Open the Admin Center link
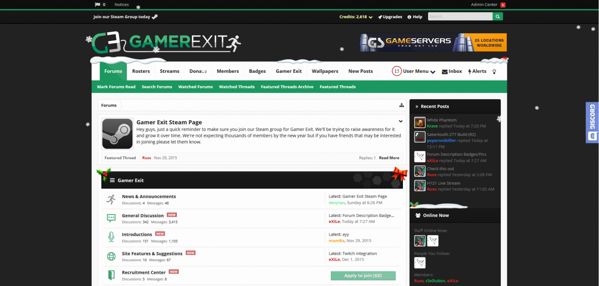 (484, 5)
